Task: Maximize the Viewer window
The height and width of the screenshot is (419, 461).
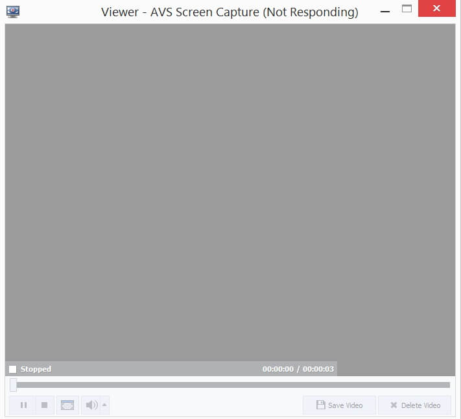Action: [407, 9]
